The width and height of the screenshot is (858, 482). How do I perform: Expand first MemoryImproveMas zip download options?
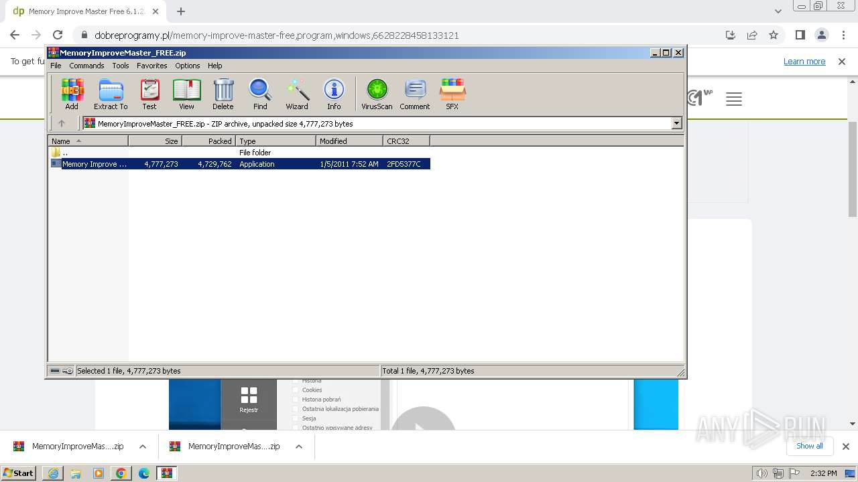pyautogui.click(x=143, y=447)
